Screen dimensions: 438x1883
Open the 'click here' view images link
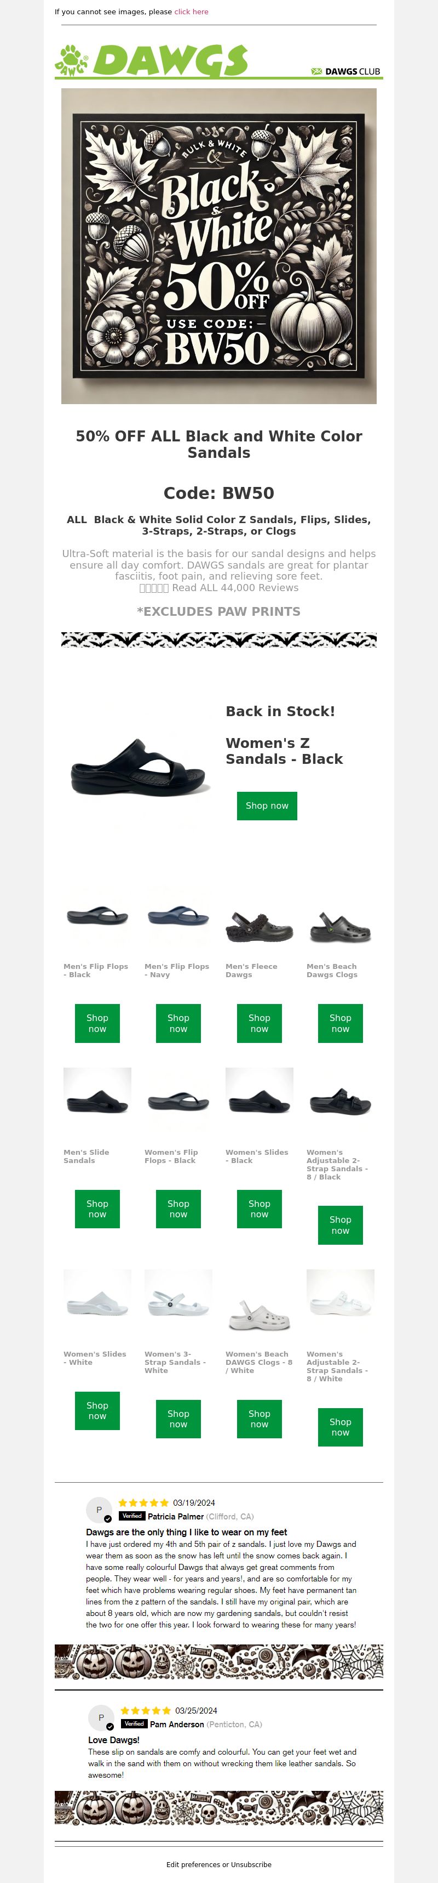coord(191,12)
